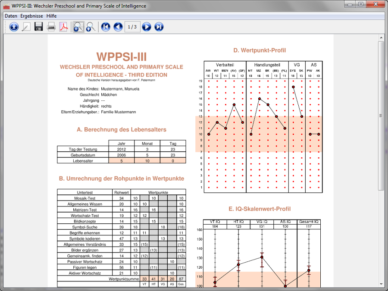Click the pencil edit icon
The height and width of the screenshot is (291, 388).
pyautogui.click(x=26, y=27)
